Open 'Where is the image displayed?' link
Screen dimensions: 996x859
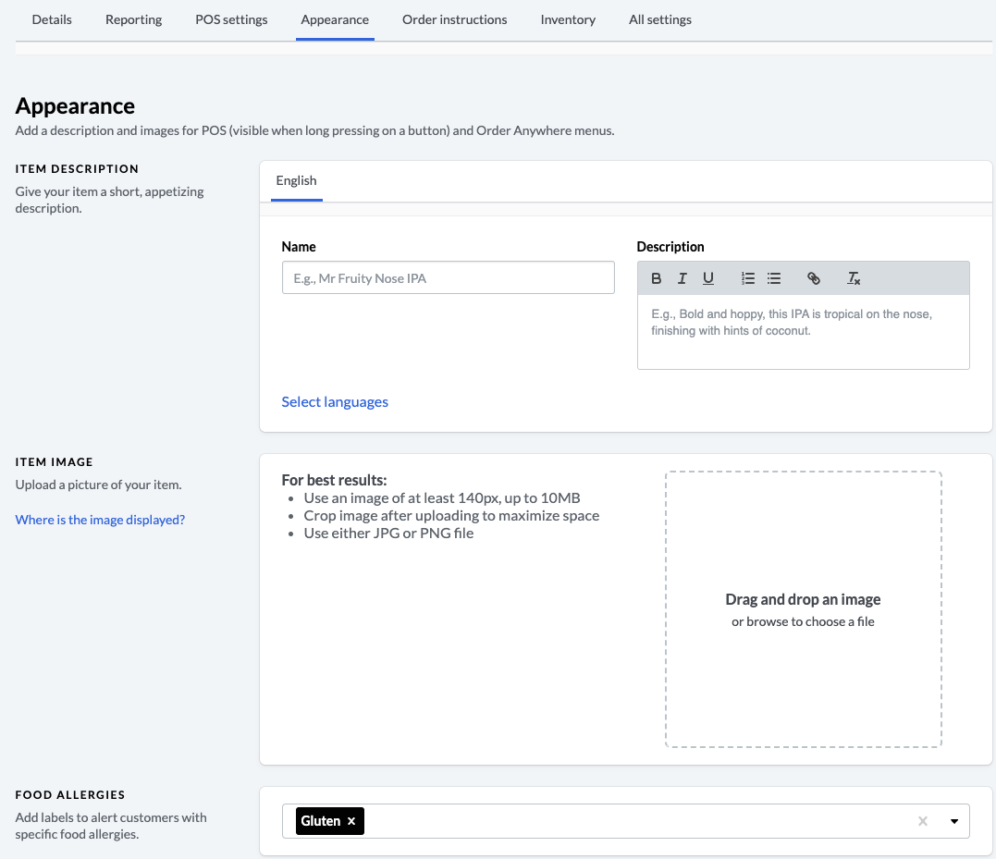click(x=100, y=520)
